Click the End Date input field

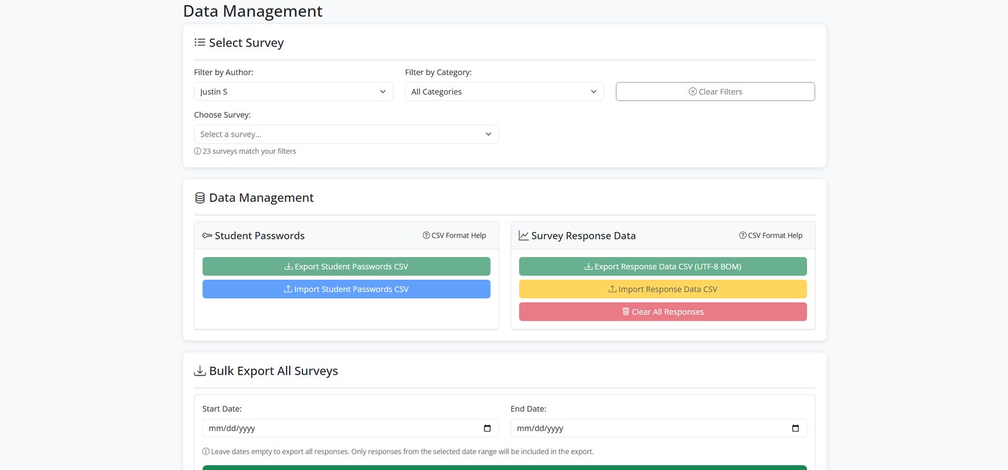658,428
